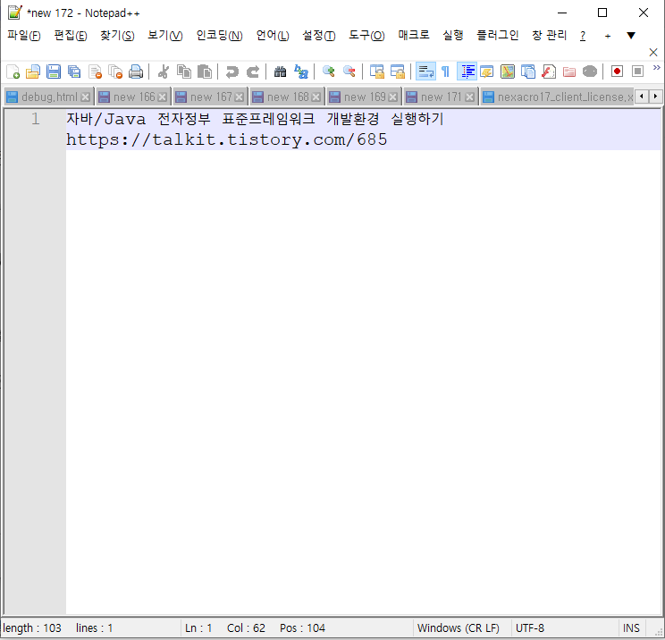Zoom in with the magnifier plus icon
This screenshot has height=640, width=665.
click(x=329, y=72)
